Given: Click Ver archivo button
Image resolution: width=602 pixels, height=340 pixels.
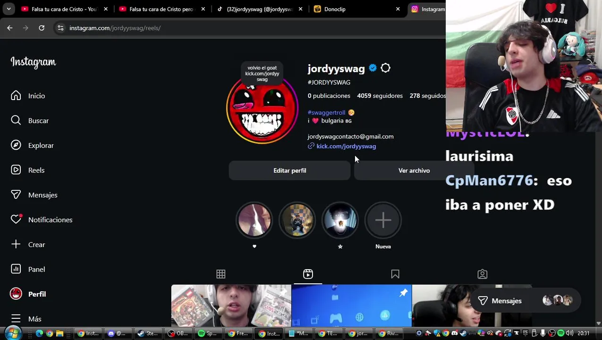Looking at the screenshot, I should 414,170.
